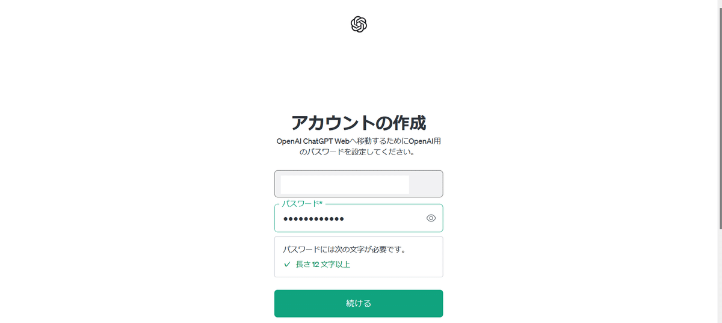This screenshot has height=323, width=722.
Task: Click the OpenAI ChatGPT Web subtitle line
Action: click(x=359, y=141)
